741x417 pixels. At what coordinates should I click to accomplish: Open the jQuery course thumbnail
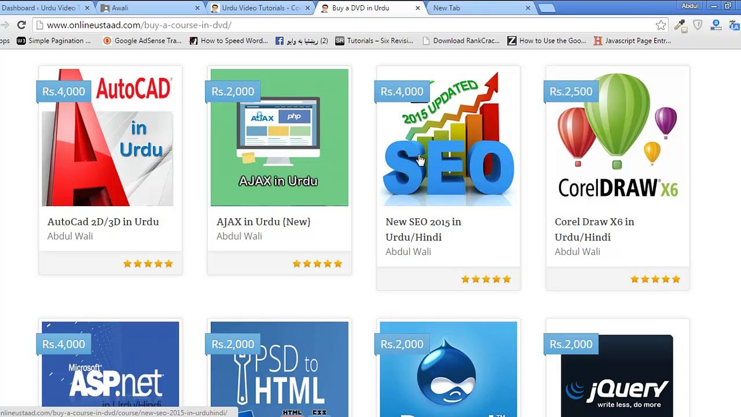pos(618,369)
